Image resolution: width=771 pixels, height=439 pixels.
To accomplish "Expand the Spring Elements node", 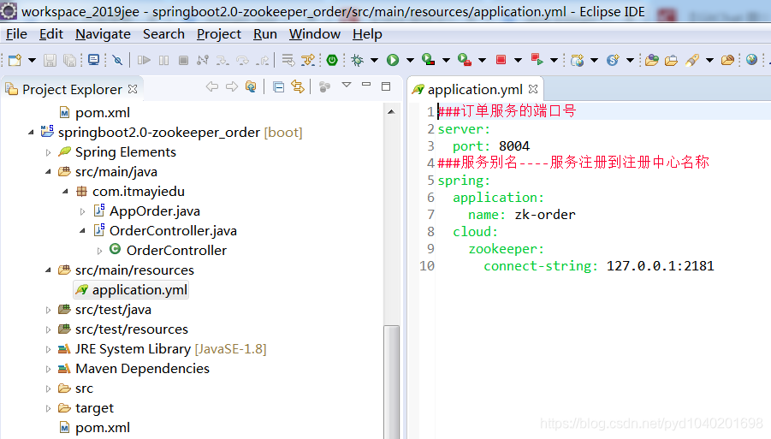I will pyautogui.click(x=48, y=152).
